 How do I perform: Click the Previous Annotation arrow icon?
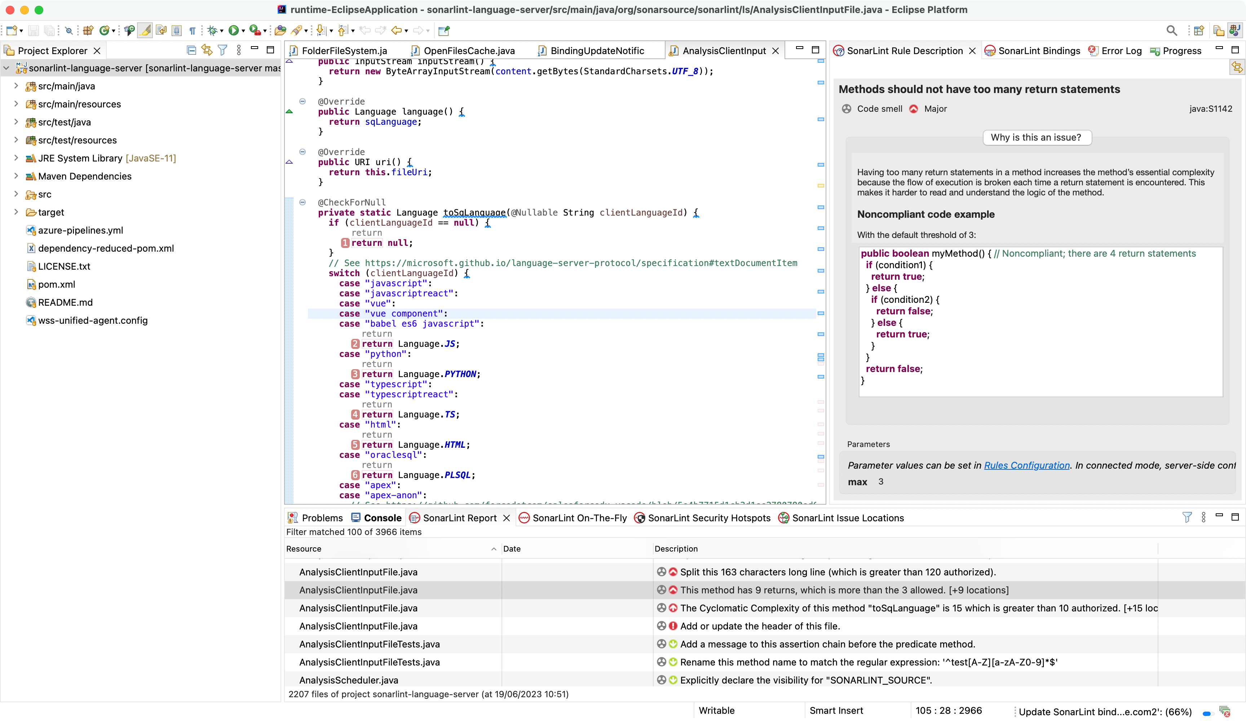[343, 31]
